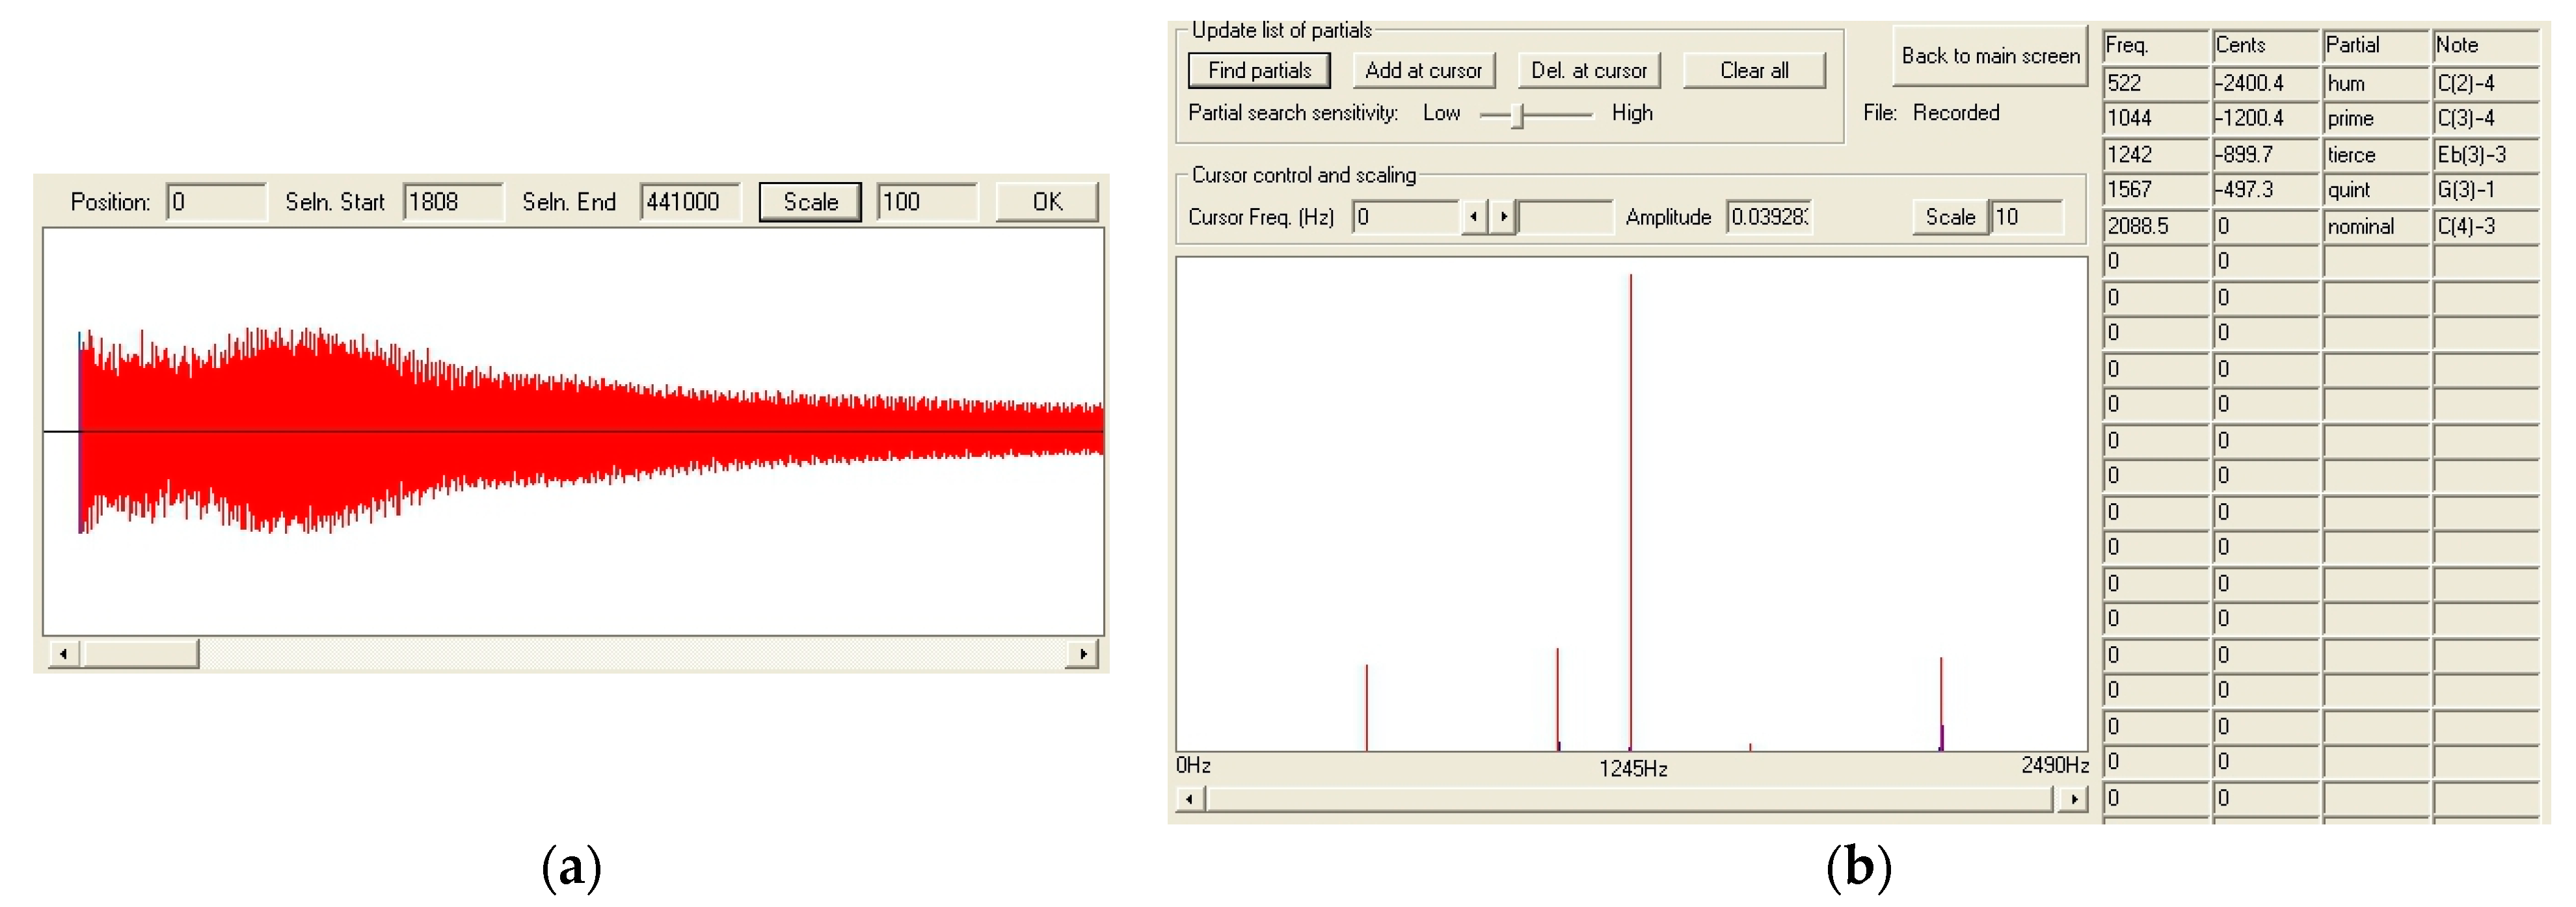The height and width of the screenshot is (907, 2576).
Task: Click Back to main screen
Action: [1988, 56]
